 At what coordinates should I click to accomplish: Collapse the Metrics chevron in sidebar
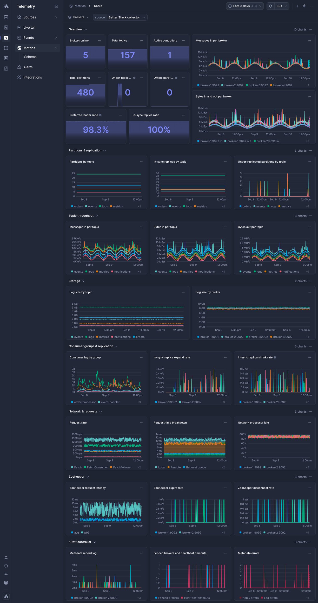click(56, 48)
